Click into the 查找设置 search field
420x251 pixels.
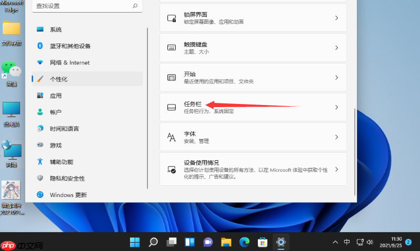click(x=87, y=6)
